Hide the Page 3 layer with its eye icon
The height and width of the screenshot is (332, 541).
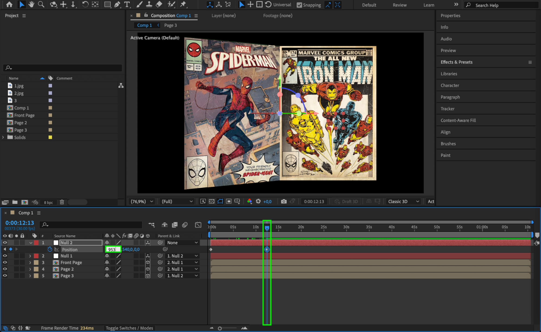click(x=5, y=275)
